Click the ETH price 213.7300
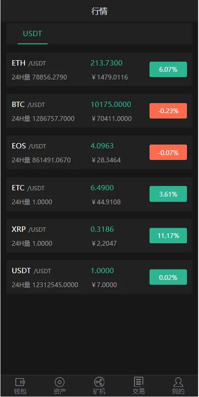Image resolution: width=199 pixels, height=397 pixels. click(x=107, y=63)
